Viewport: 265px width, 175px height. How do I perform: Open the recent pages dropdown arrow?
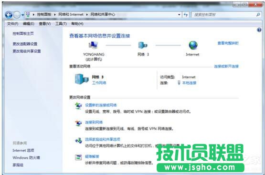[x=22, y=15]
